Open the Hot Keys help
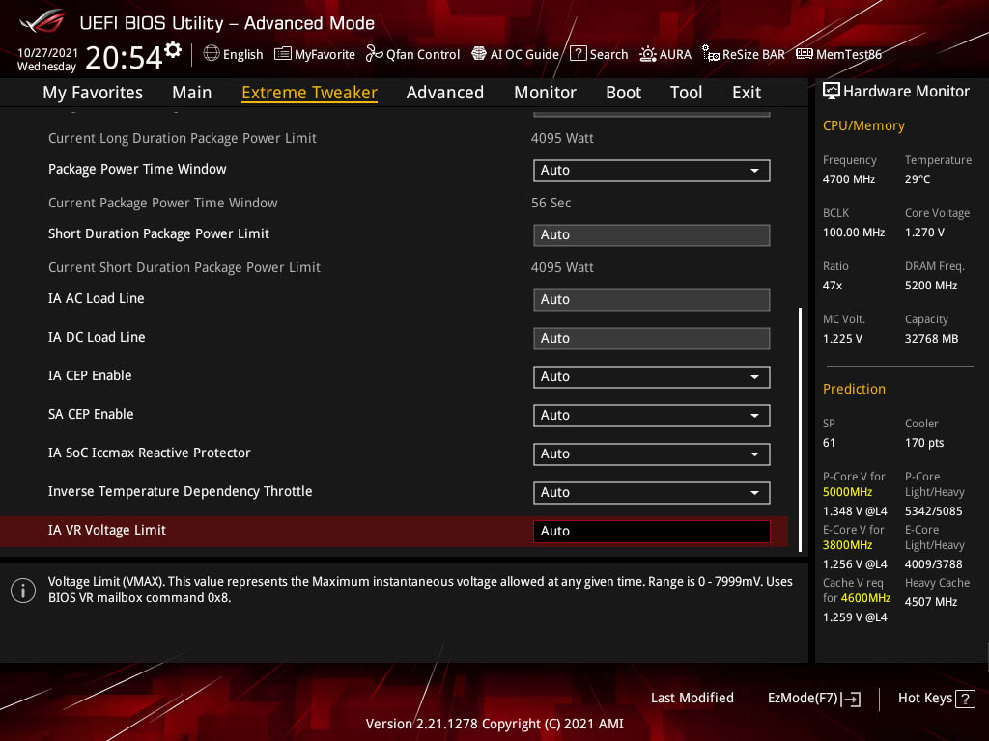 coord(936,699)
